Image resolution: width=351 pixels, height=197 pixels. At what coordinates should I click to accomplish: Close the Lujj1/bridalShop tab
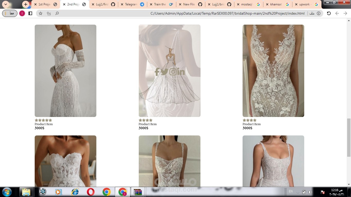click(x=209, y=4)
